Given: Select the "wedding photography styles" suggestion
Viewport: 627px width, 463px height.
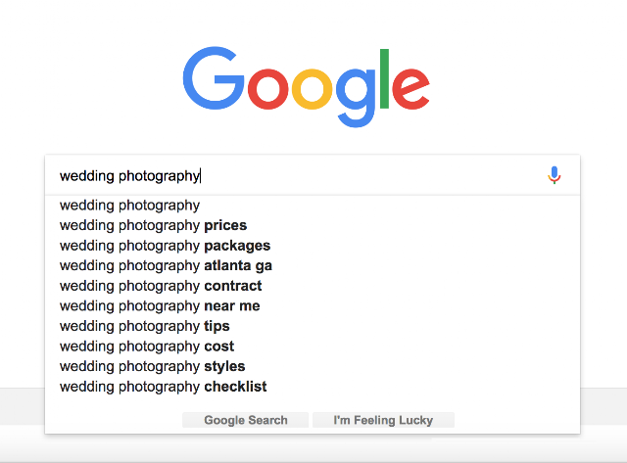Looking at the screenshot, I should coord(152,366).
